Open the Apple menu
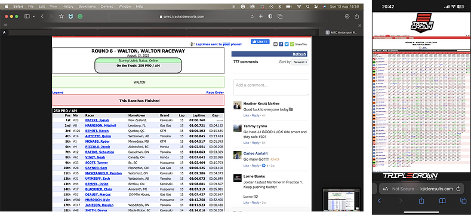The width and height of the screenshot is (471, 215). [x=6, y=7]
